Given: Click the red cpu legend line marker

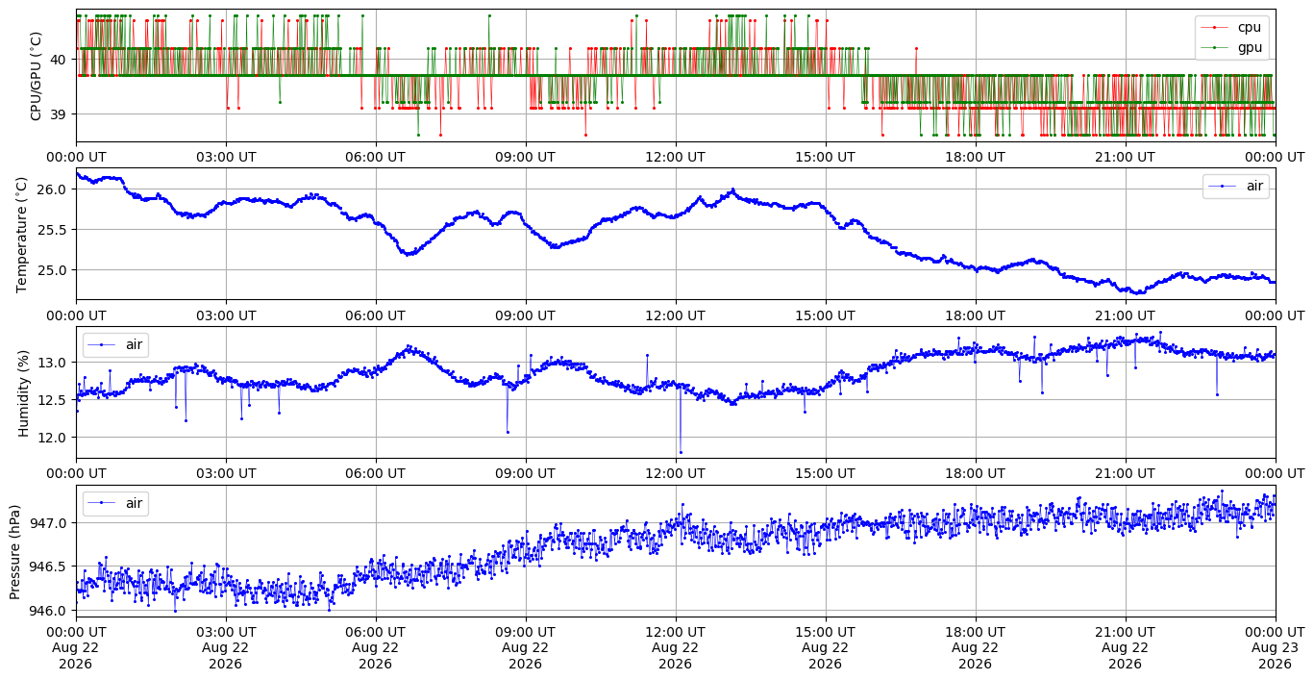Looking at the screenshot, I should click(x=1215, y=28).
